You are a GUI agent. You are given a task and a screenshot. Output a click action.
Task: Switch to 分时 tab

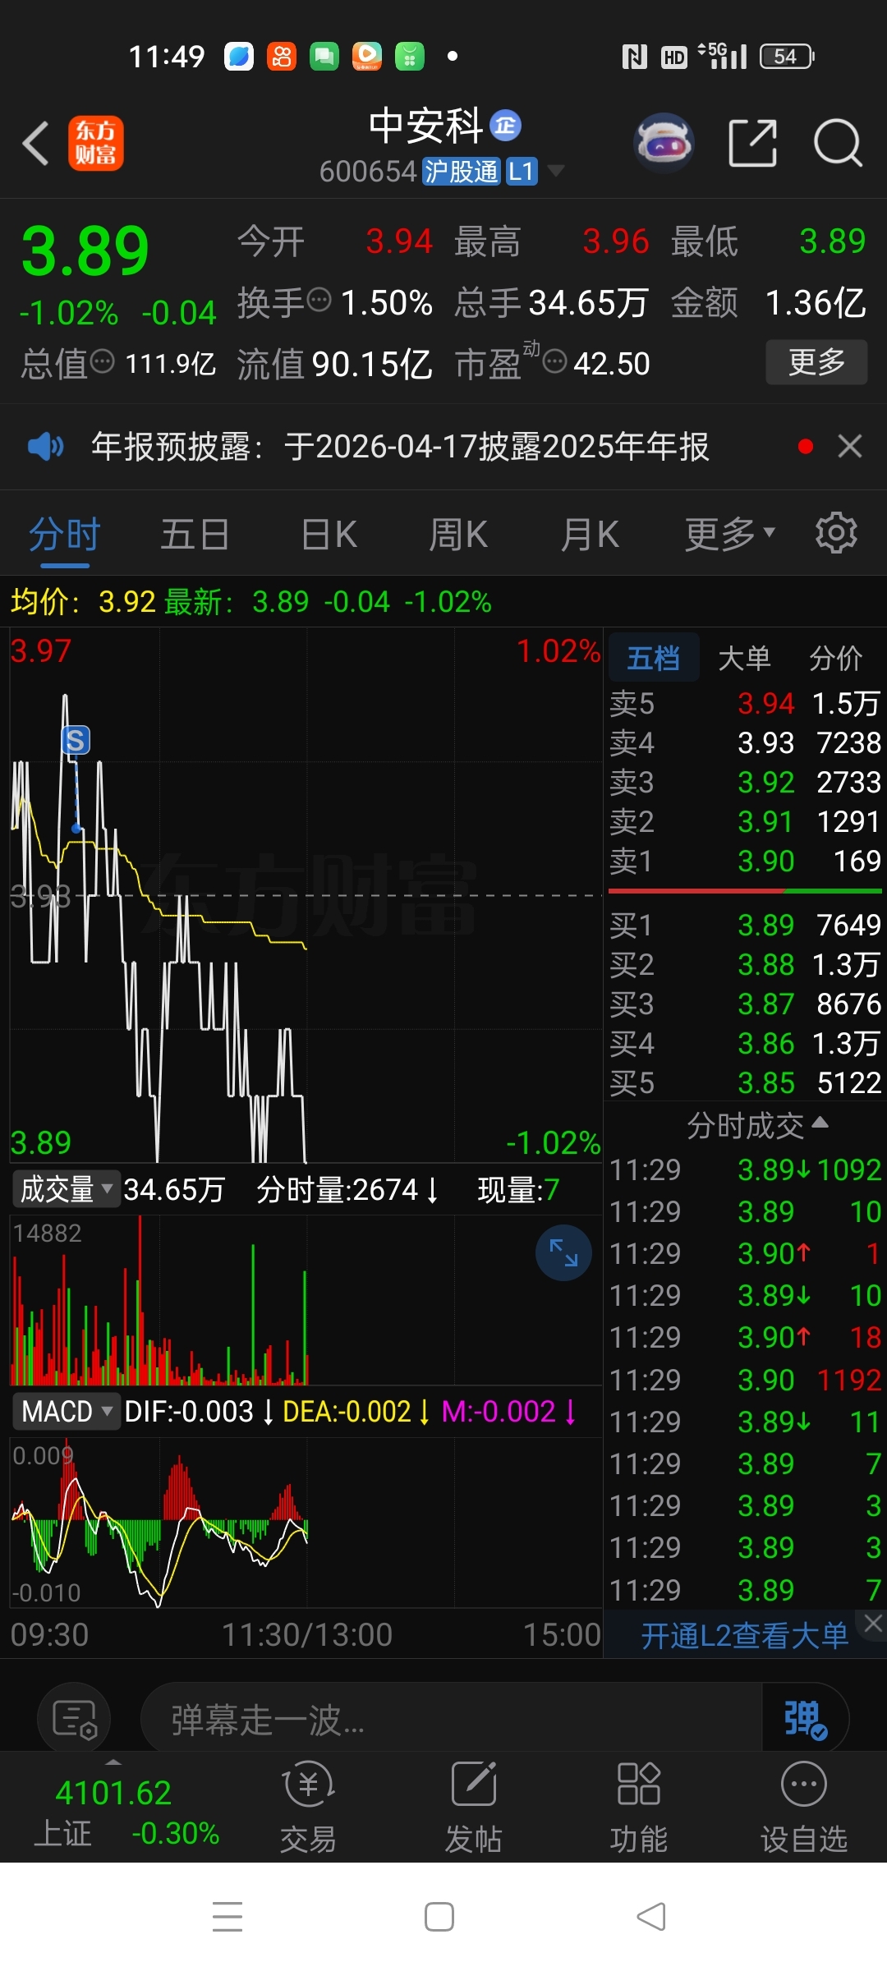pos(64,535)
